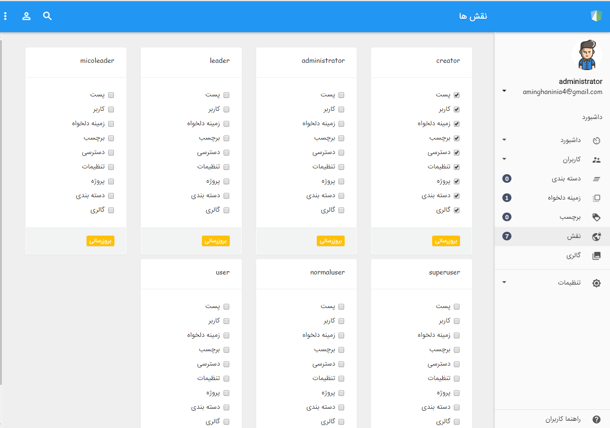Click the نقش ها page title in header
The width and height of the screenshot is (610, 428).
473,16
